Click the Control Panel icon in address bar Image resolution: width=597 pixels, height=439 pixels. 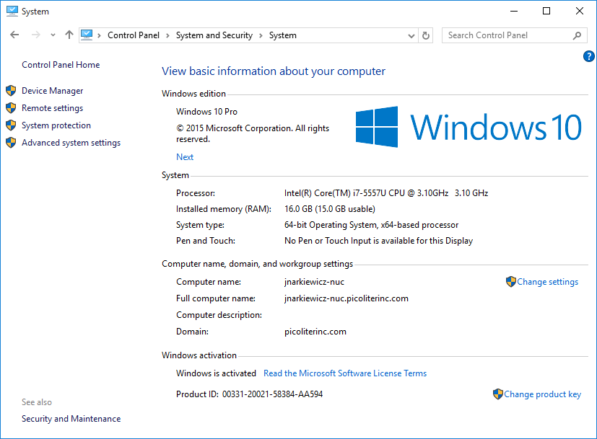(86, 35)
